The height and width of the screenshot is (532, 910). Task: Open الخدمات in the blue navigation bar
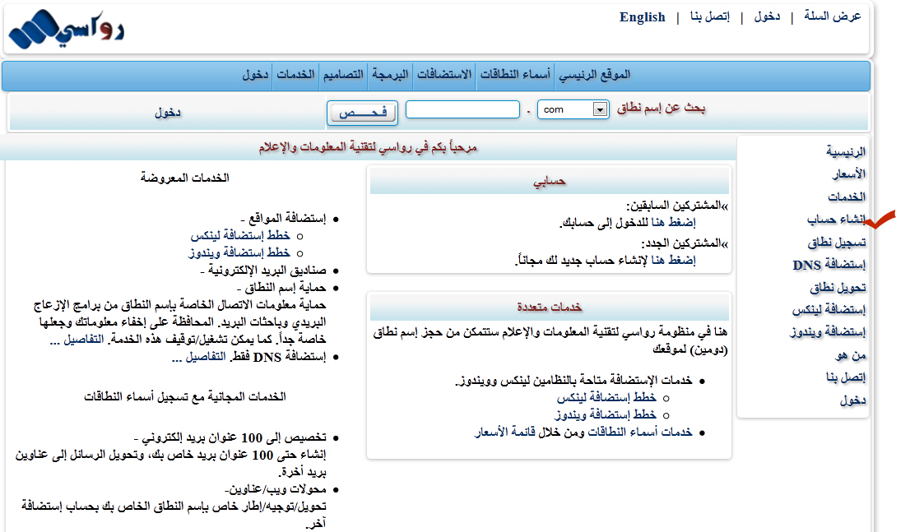[295, 75]
